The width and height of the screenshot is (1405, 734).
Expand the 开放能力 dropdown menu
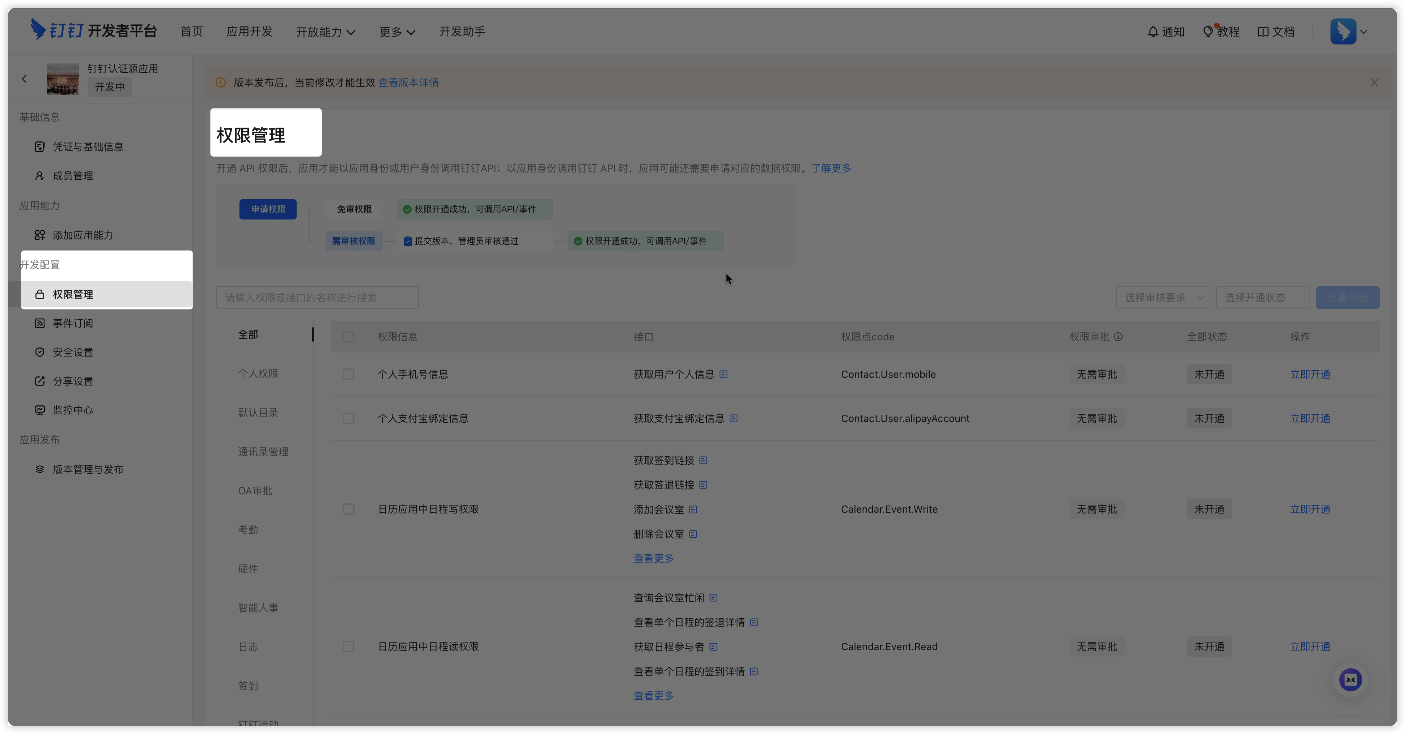click(x=326, y=31)
